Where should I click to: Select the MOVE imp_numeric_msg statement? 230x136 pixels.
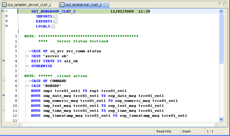(104, 101)
